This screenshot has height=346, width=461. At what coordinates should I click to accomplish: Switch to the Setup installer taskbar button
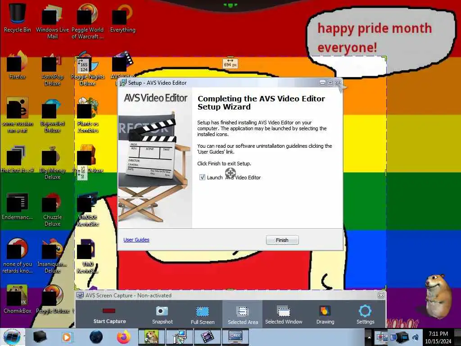pyautogui.click(x=179, y=337)
